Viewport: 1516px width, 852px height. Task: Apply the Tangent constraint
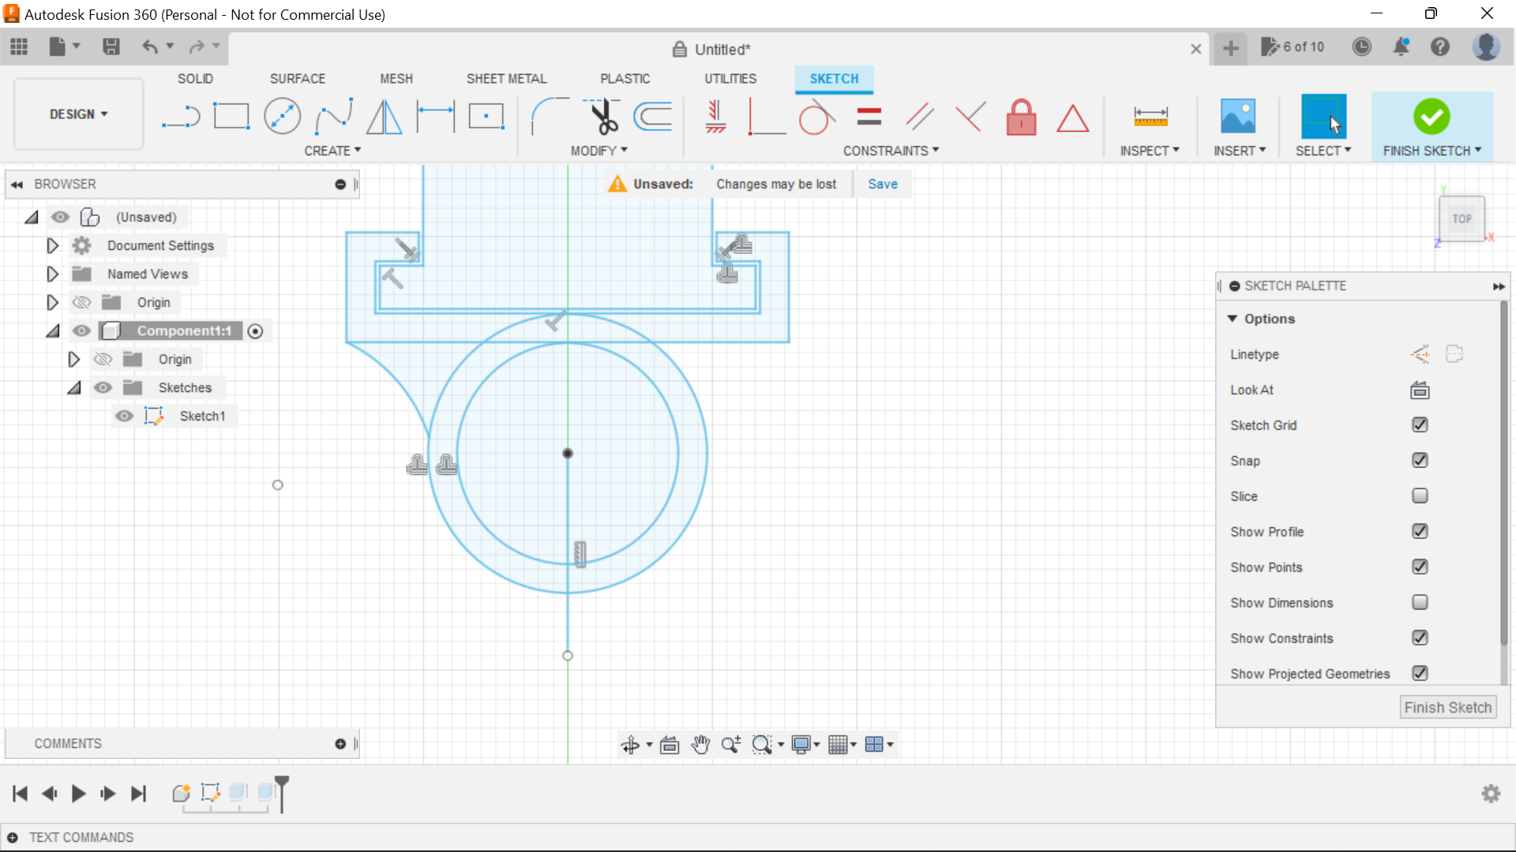pos(816,116)
